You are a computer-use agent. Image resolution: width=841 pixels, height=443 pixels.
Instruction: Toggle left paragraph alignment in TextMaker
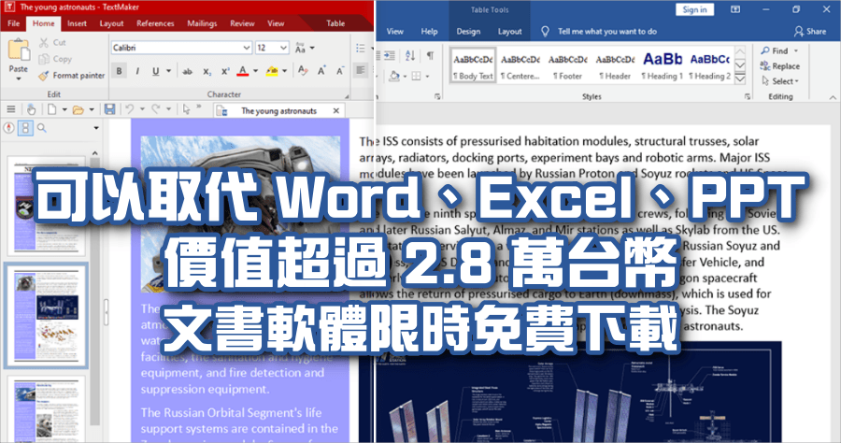[361, 70]
